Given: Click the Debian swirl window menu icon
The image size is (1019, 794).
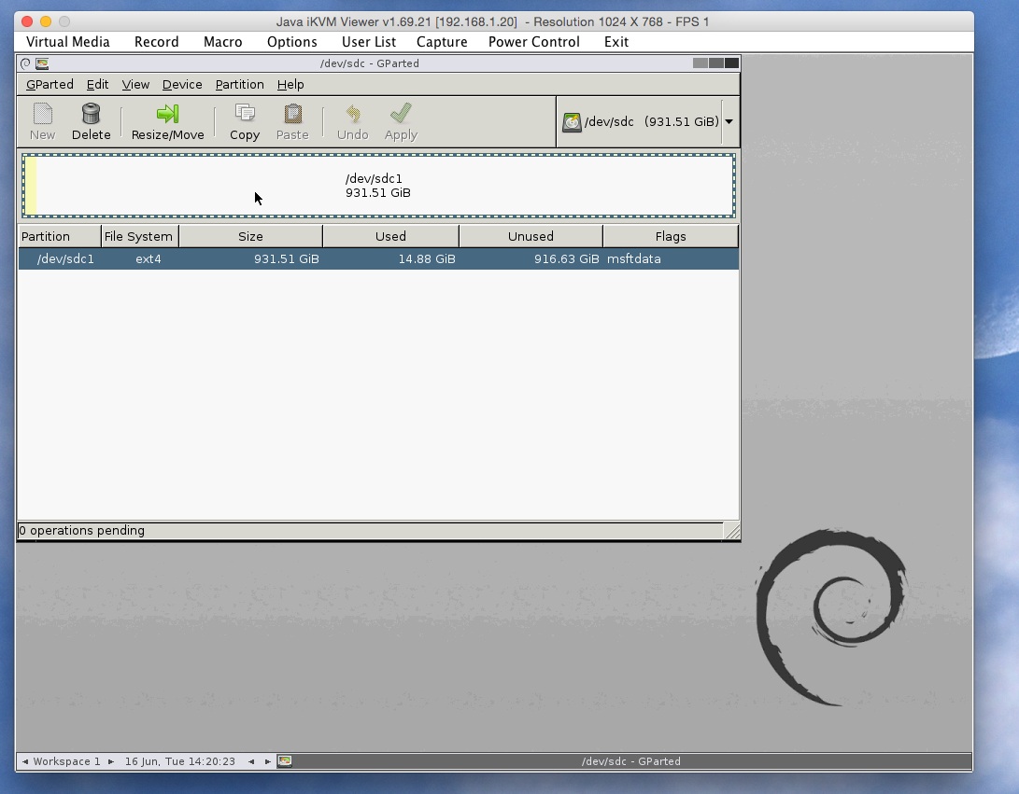Looking at the screenshot, I should coord(25,63).
